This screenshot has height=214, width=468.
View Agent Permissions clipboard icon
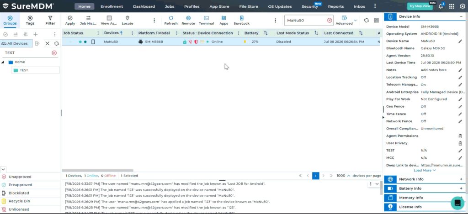click(x=460, y=136)
